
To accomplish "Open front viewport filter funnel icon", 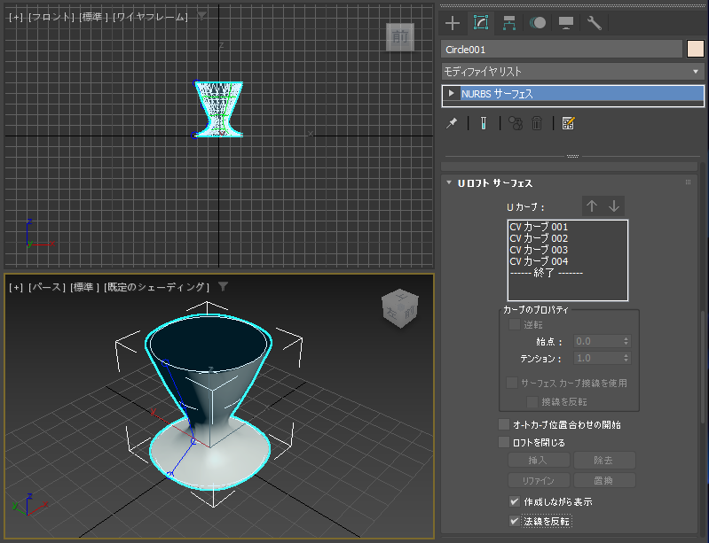I will coord(201,16).
